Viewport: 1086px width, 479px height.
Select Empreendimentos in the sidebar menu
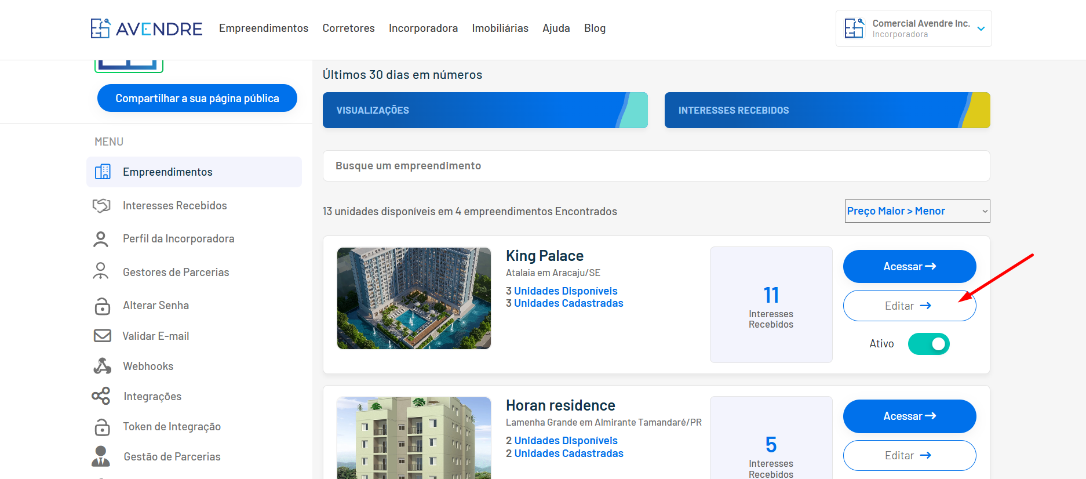[194, 172]
